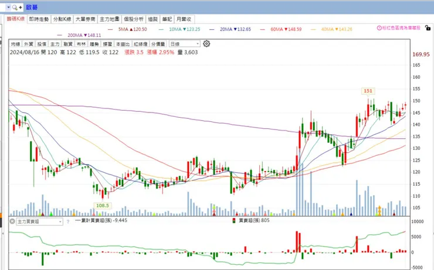The image size is (434, 270).
Task: Toggle the 本益比 overlay button
Action: (123, 44)
